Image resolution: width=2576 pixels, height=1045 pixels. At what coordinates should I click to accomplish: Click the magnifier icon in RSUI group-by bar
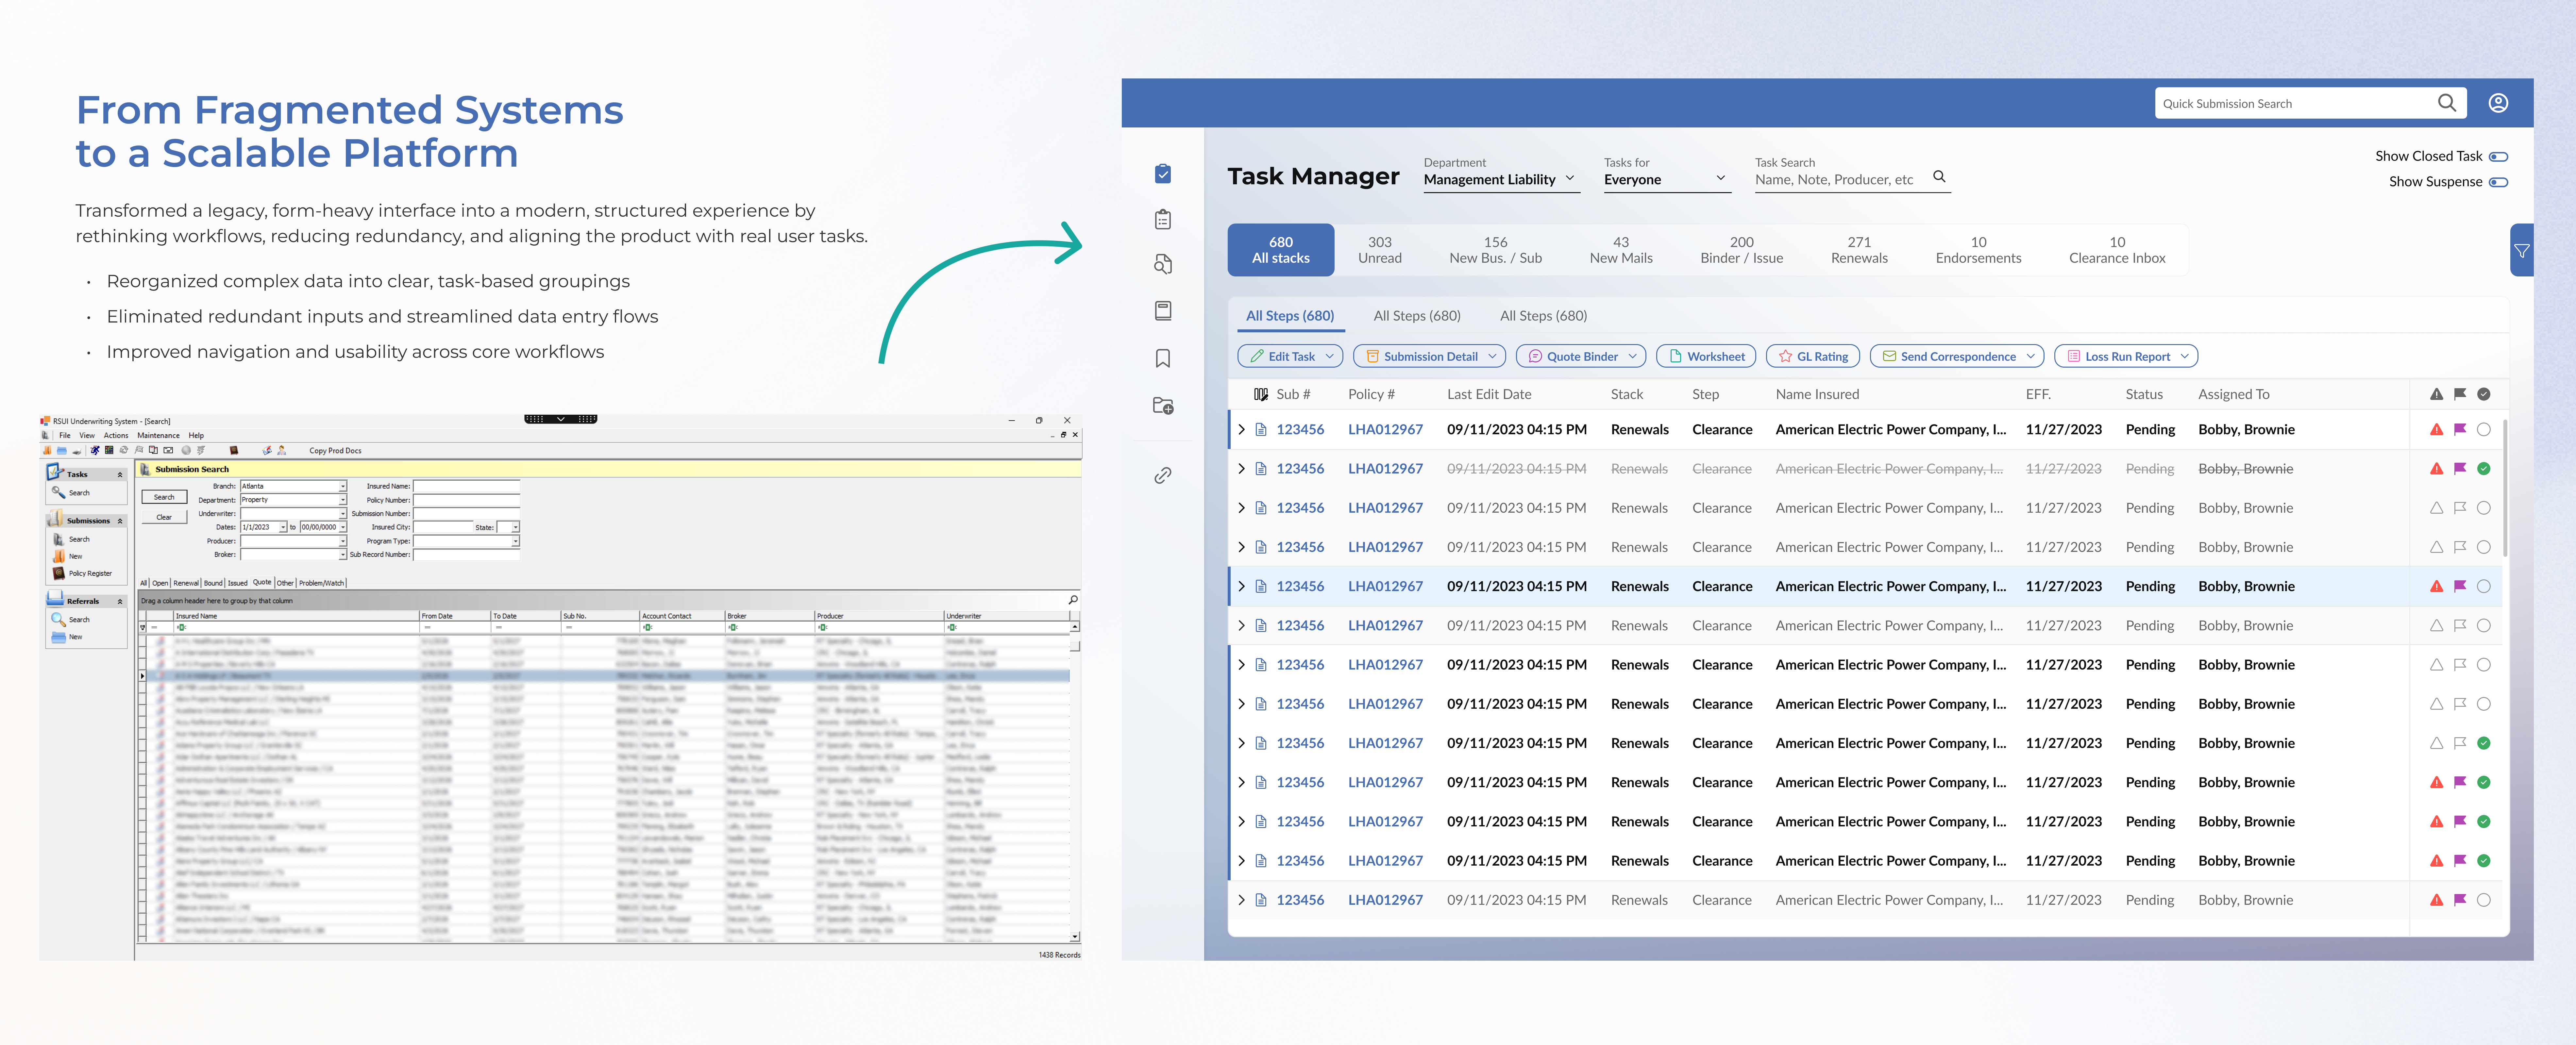(x=1073, y=600)
